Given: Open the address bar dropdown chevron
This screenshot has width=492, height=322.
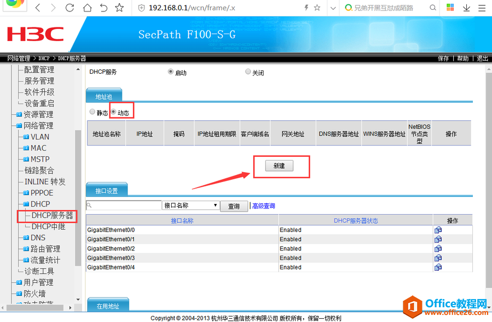Looking at the screenshot, I should (x=333, y=8).
